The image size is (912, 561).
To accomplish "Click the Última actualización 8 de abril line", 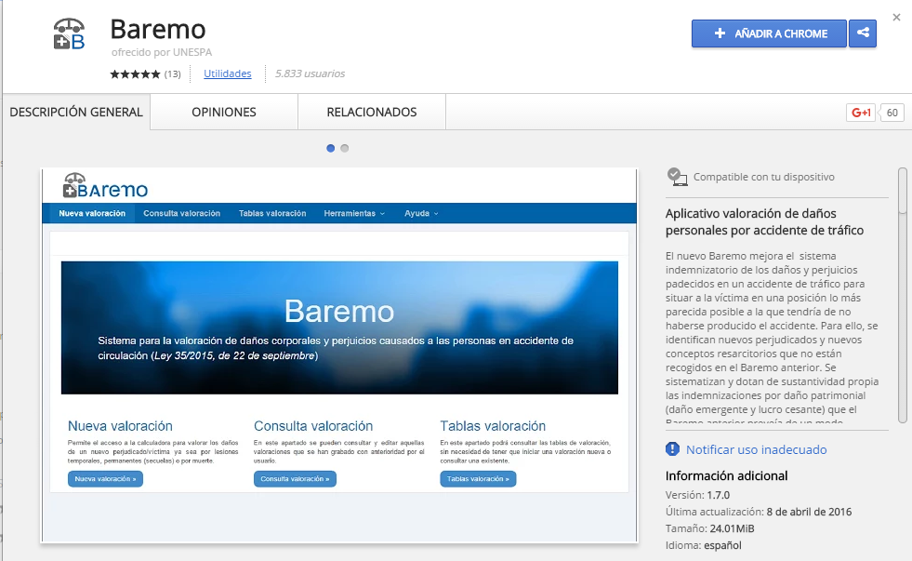I will [759, 512].
